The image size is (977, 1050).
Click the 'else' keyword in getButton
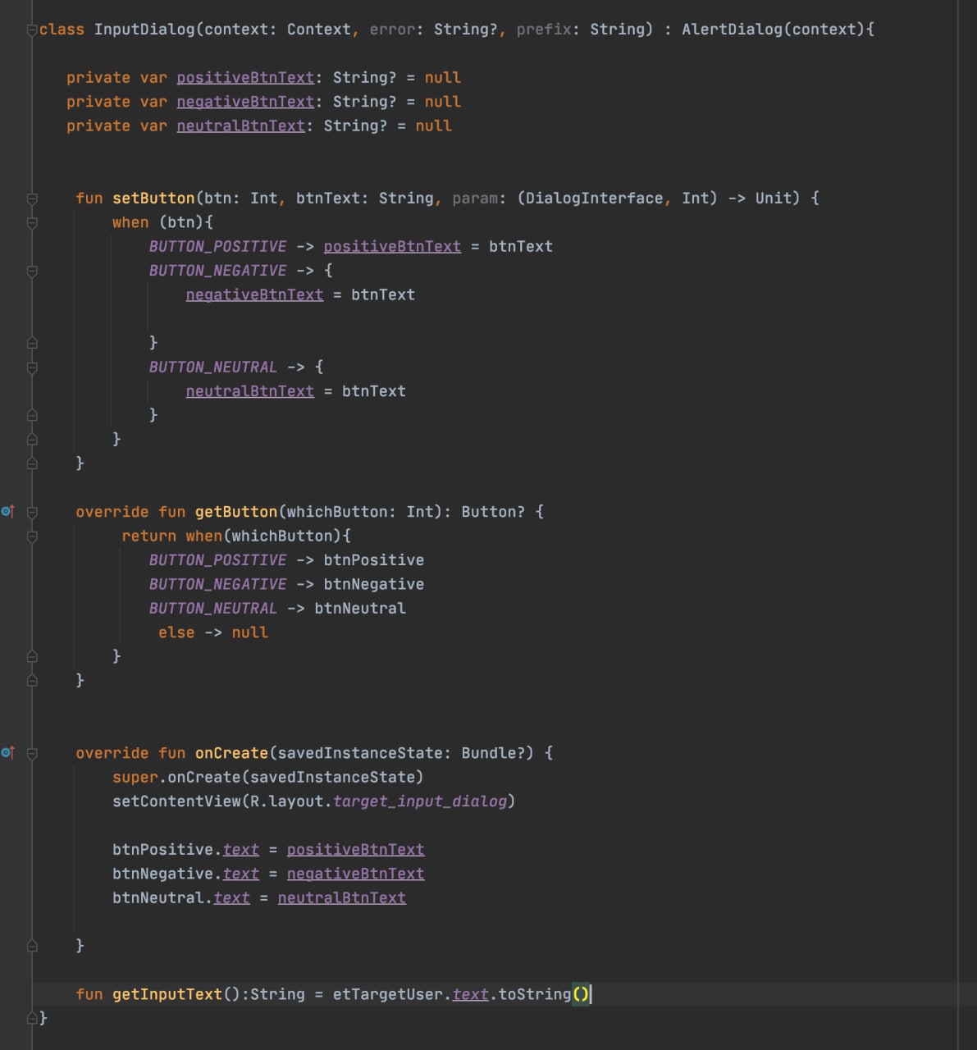click(176, 632)
